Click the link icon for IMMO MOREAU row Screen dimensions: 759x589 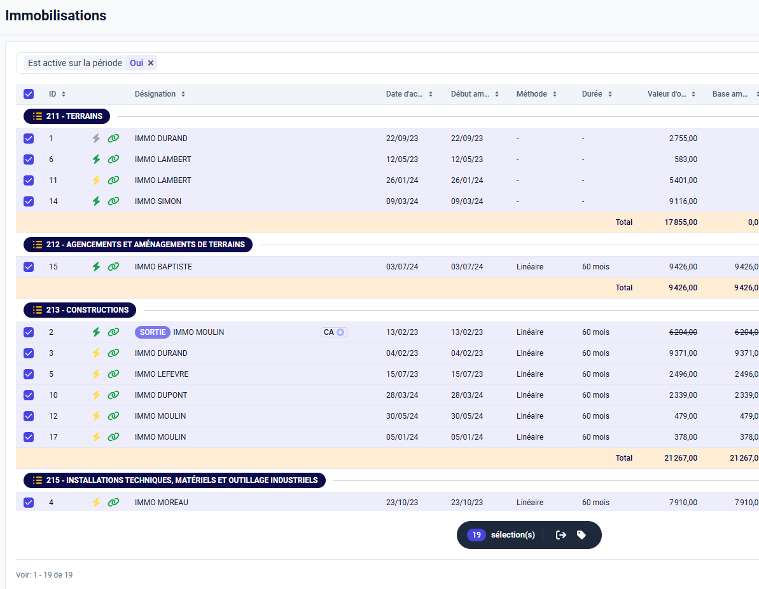click(x=113, y=503)
